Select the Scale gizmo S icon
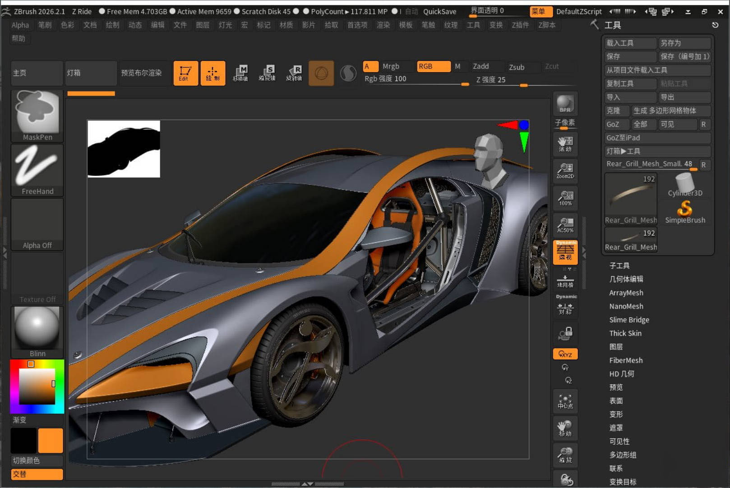The height and width of the screenshot is (488, 730). pos(267,73)
